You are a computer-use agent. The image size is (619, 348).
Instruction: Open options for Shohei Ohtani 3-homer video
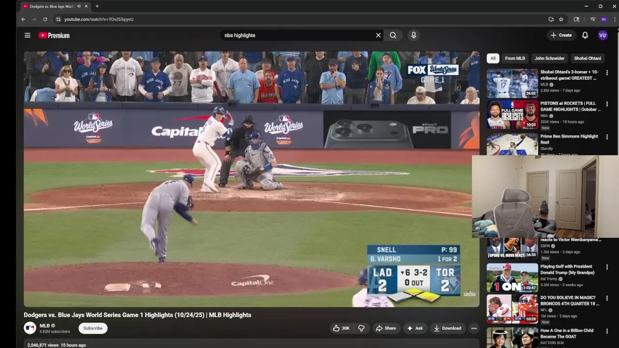(607, 72)
